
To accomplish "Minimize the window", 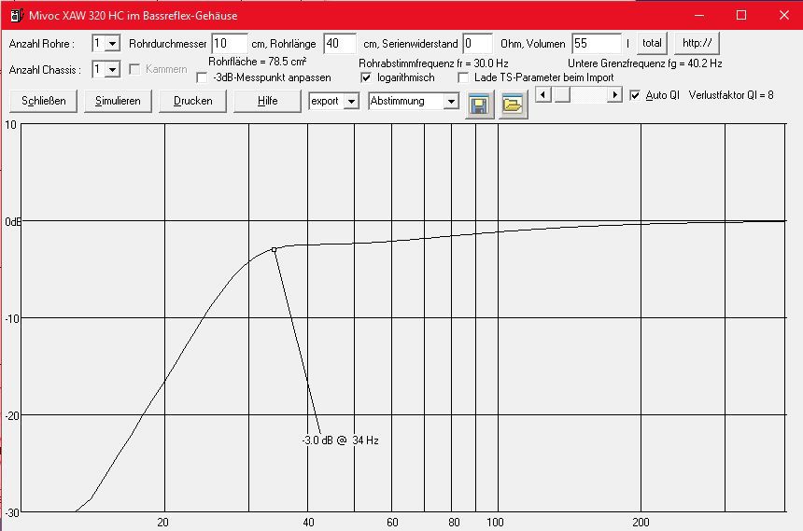I will pos(699,15).
